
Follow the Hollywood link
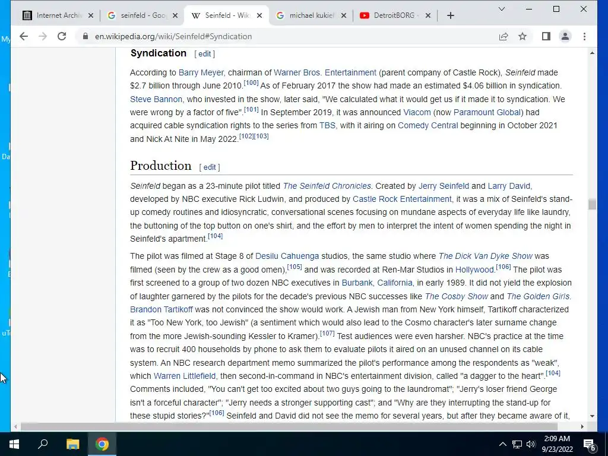pyautogui.click(x=474, y=270)
